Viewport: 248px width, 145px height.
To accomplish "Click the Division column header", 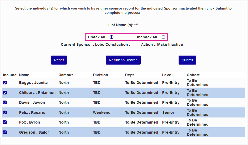I will pyautogui.click(x=100, y=75).
